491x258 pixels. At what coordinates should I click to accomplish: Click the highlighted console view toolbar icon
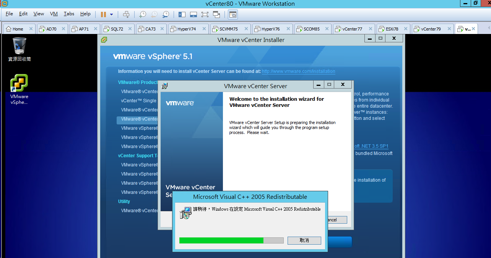(x=233, y=15)
